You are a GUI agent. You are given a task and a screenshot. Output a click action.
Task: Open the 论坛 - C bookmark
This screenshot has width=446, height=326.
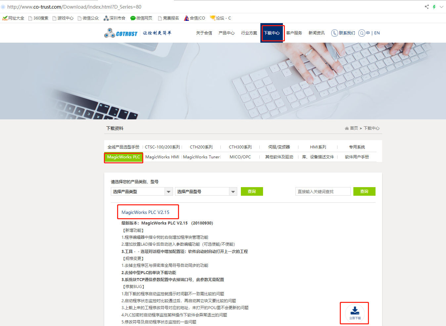(x=221, y=18)
